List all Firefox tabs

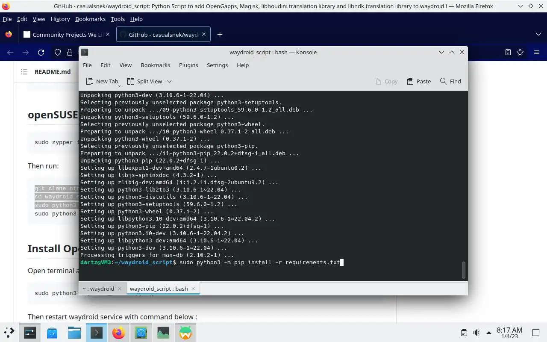tap(538, 34)
